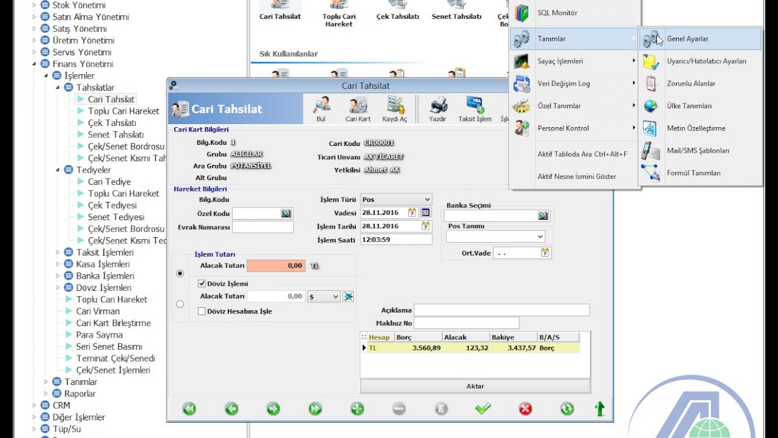Screen dimensions: 778x438
Task: Click in the Açıklama input field
Action: (x=501, y=310)
